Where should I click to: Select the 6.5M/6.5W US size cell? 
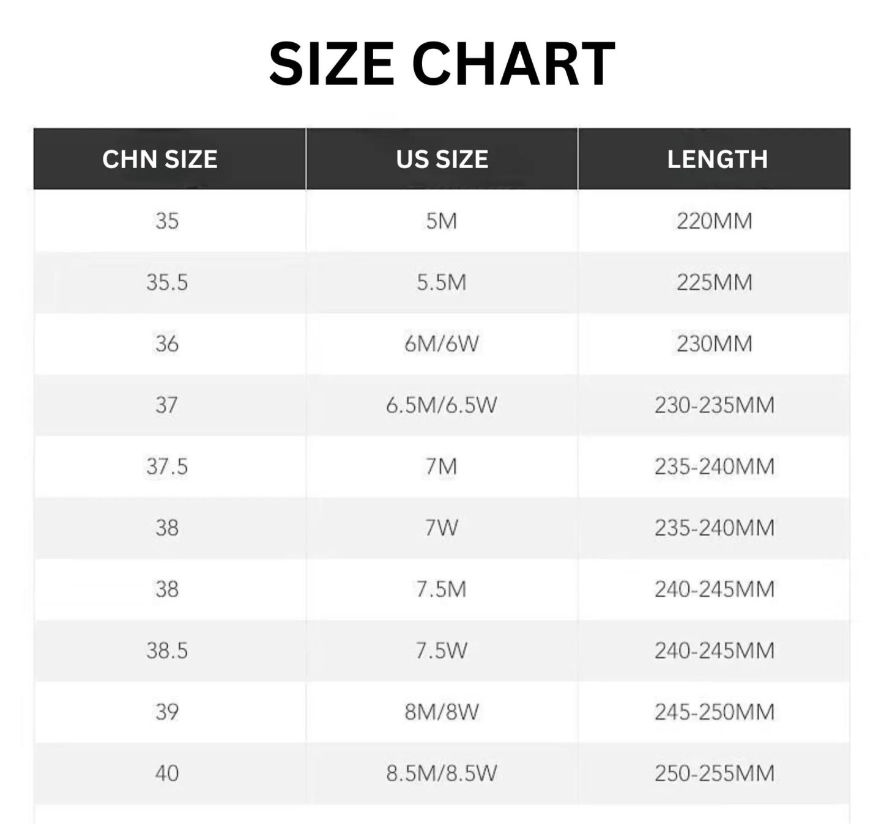[442, 405]
